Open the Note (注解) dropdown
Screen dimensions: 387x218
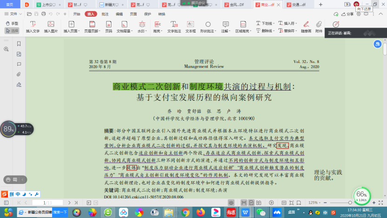[x=226, y=27]
